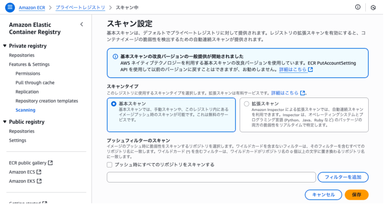This screenshot has height=204, width=384.
Task: Click the info icon in top bar
Action: point(358,7)
